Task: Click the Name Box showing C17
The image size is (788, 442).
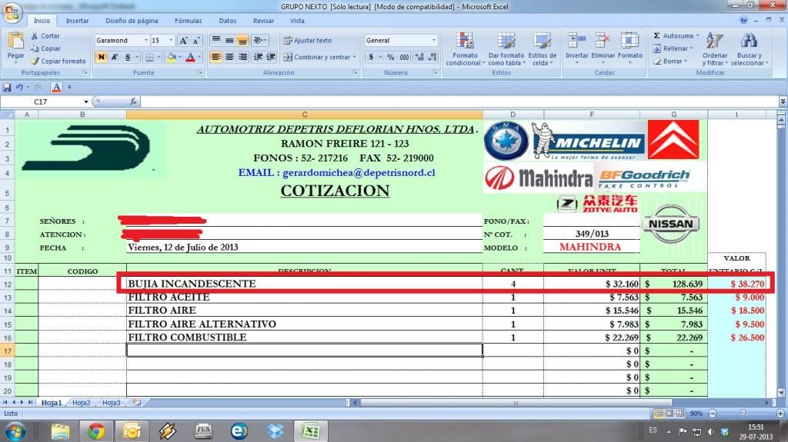Action: [42, 101]
